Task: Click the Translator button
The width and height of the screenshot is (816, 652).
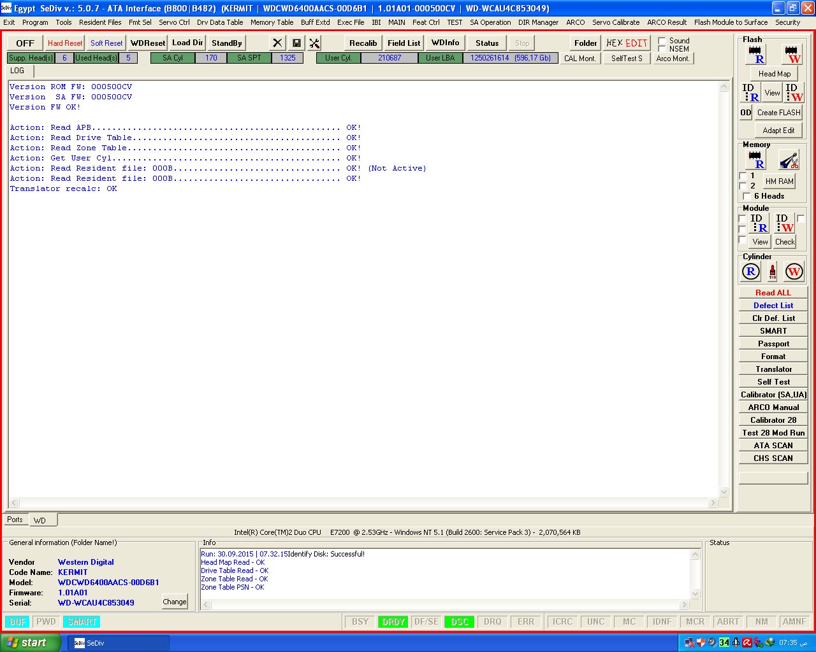Action: [773, 369]
